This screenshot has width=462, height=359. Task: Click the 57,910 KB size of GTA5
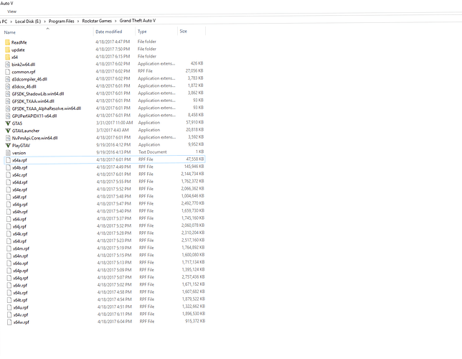194,122
